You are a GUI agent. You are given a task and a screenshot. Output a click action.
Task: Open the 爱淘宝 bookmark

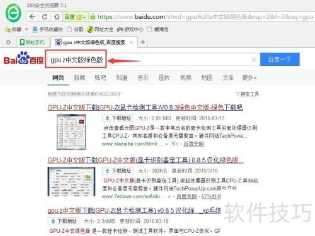click(158, 30)
